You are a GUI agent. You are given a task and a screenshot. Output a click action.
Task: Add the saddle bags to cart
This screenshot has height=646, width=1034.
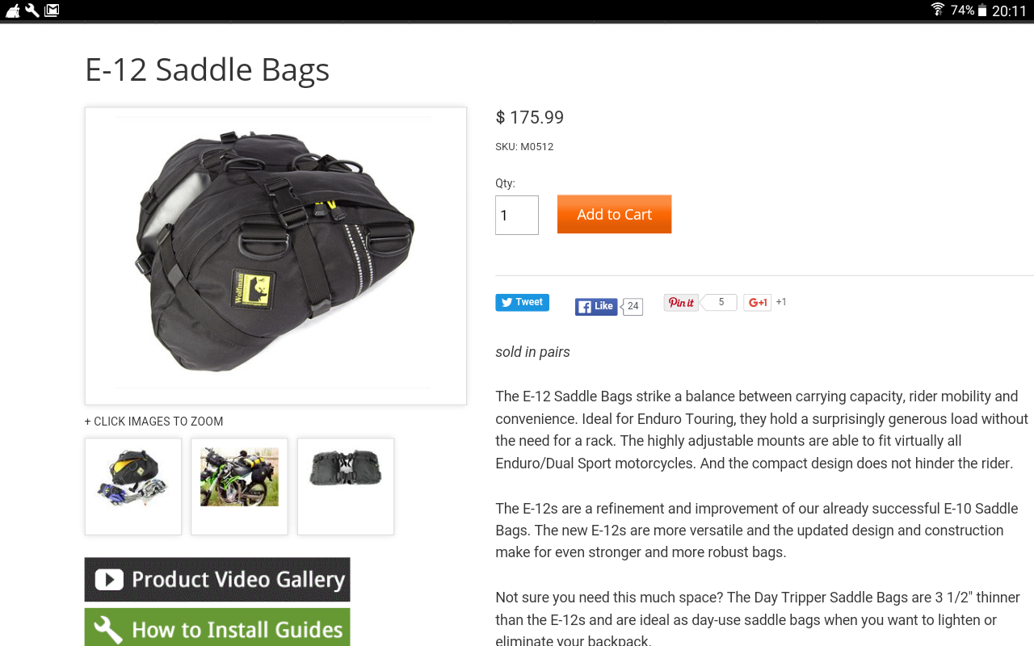tap(614, 214)
